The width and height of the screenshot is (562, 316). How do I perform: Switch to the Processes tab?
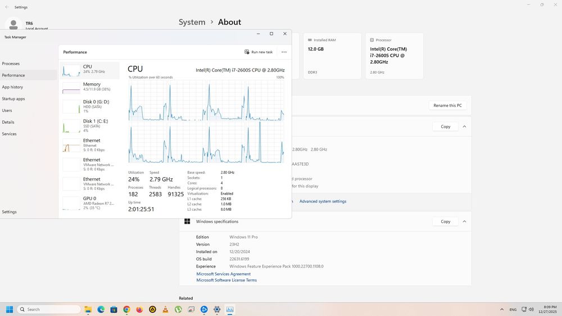[29, 64]
